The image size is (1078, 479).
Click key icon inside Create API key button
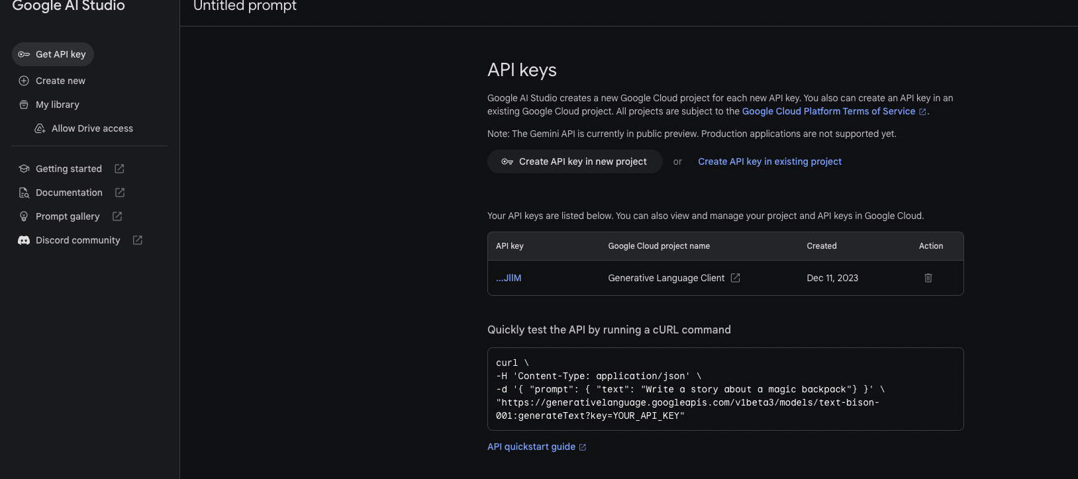pos(507,161)
